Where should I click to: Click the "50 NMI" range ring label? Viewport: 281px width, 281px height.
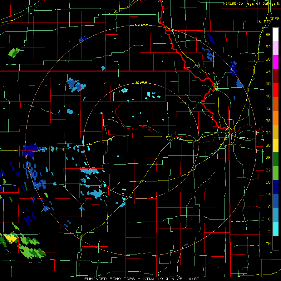(141, 83)
